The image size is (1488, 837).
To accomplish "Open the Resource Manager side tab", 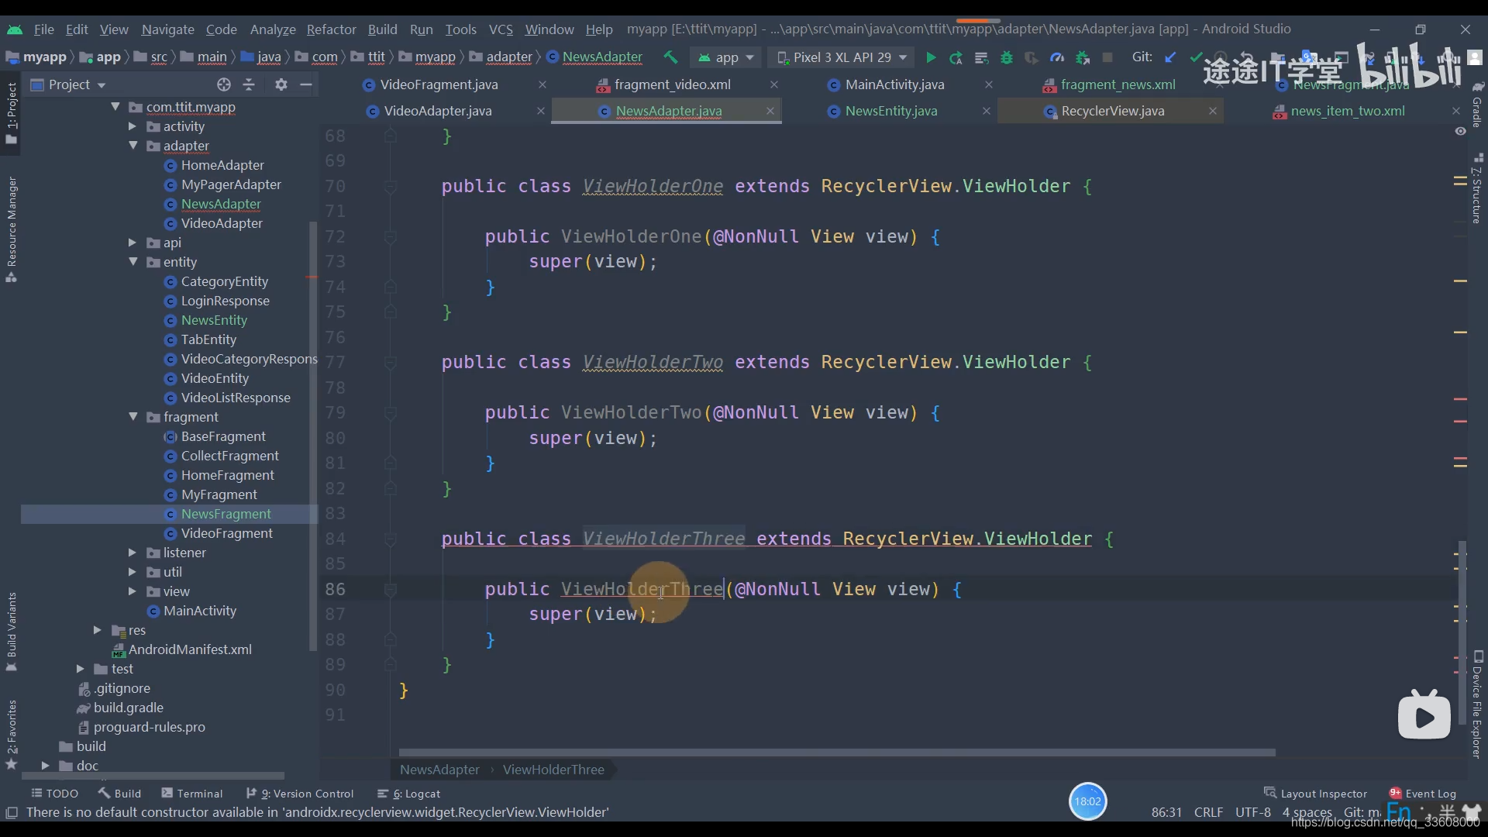I will tap(12, 229).
